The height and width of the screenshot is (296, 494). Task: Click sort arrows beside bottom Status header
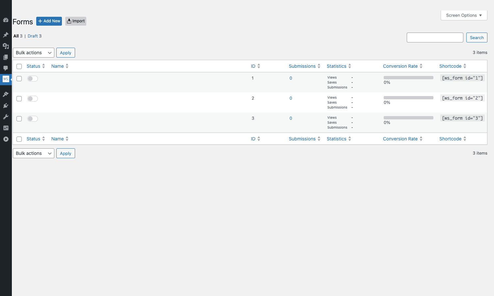tap(43, 139)
